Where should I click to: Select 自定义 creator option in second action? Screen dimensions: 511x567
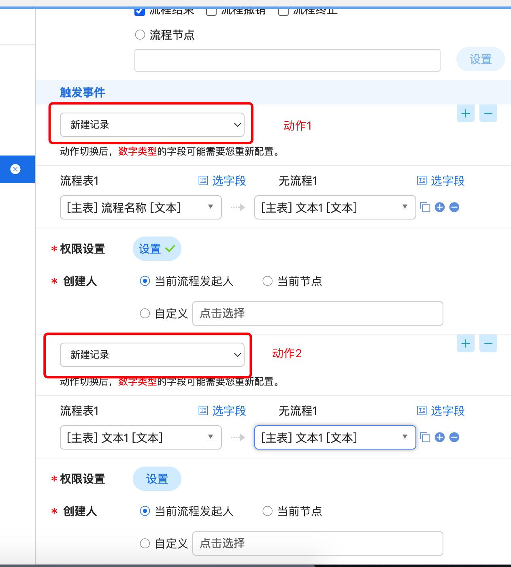click(145, 544)
